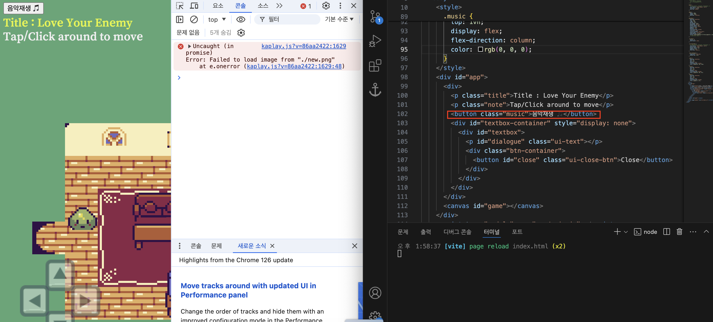
Task: Toggle the console sidebar panel
Action: pos(180,19)
